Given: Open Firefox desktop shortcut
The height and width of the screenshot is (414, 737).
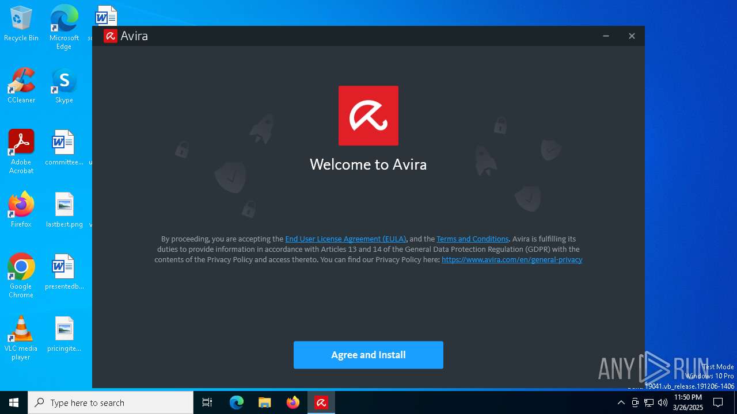Looking at the screenshot, I should 21,210.
